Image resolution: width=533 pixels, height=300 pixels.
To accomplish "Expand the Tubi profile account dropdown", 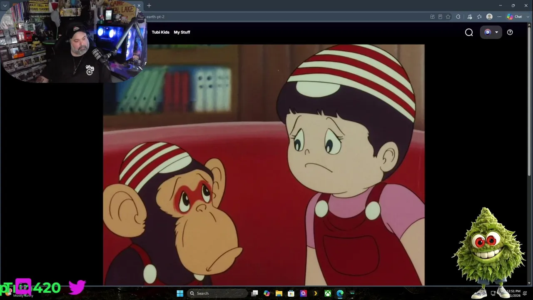I will pyautogui.click(x=491, y=32).
